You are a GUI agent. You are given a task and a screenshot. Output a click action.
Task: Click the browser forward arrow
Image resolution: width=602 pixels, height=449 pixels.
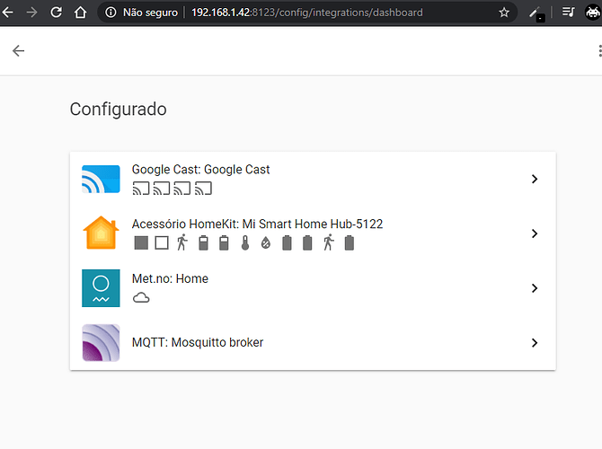point(31,13)
